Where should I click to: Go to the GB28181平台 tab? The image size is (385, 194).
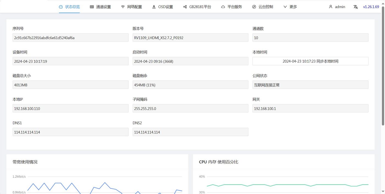(x=197, y=7)
